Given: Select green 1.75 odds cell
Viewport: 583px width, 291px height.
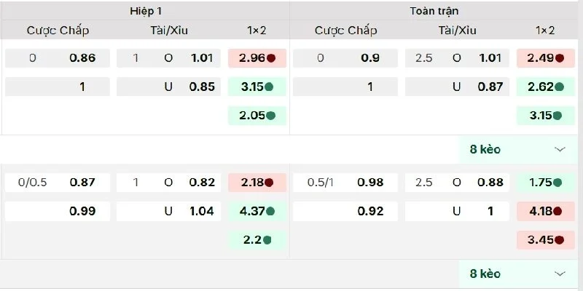Looking at the screenshot, I should point(544,183).
